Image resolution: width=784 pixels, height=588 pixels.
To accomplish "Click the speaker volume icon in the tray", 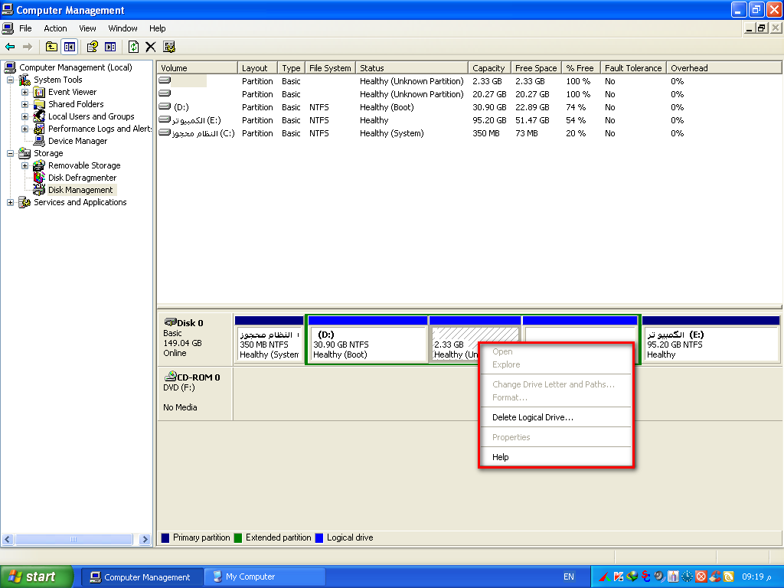I will pos(659,577).
